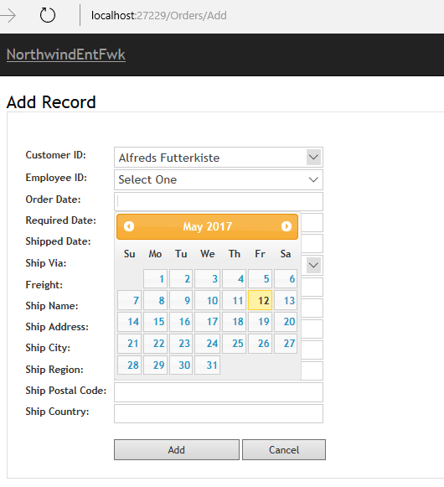Viewport: 444px width, 487px height.
Task: Pick day 25 in the calendar
Action: (234, 344)
